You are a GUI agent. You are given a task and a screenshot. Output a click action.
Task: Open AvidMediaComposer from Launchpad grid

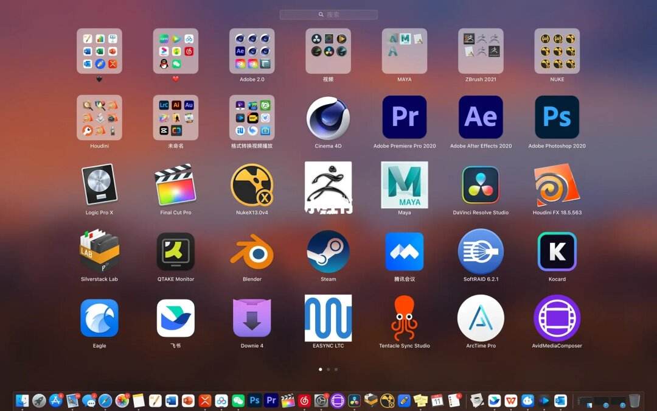pos(557,318)
